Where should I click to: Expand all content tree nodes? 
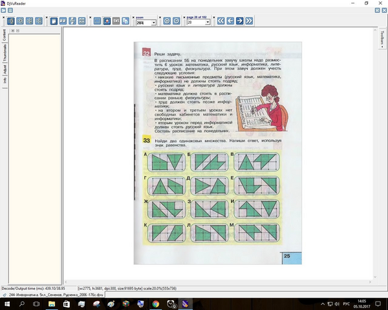(x=13, y=30)
